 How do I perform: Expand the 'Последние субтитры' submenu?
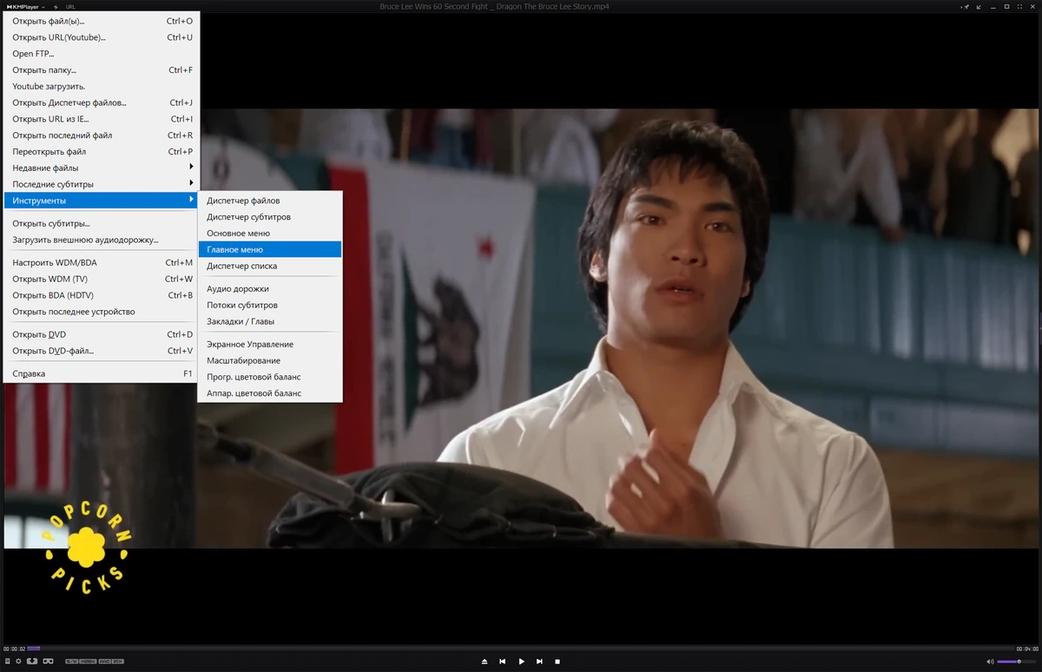click(101, 184)
